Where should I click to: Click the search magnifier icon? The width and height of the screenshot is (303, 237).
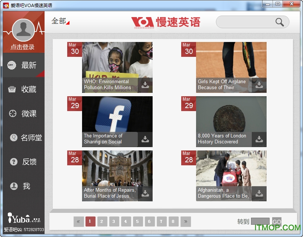pos(280,22)
